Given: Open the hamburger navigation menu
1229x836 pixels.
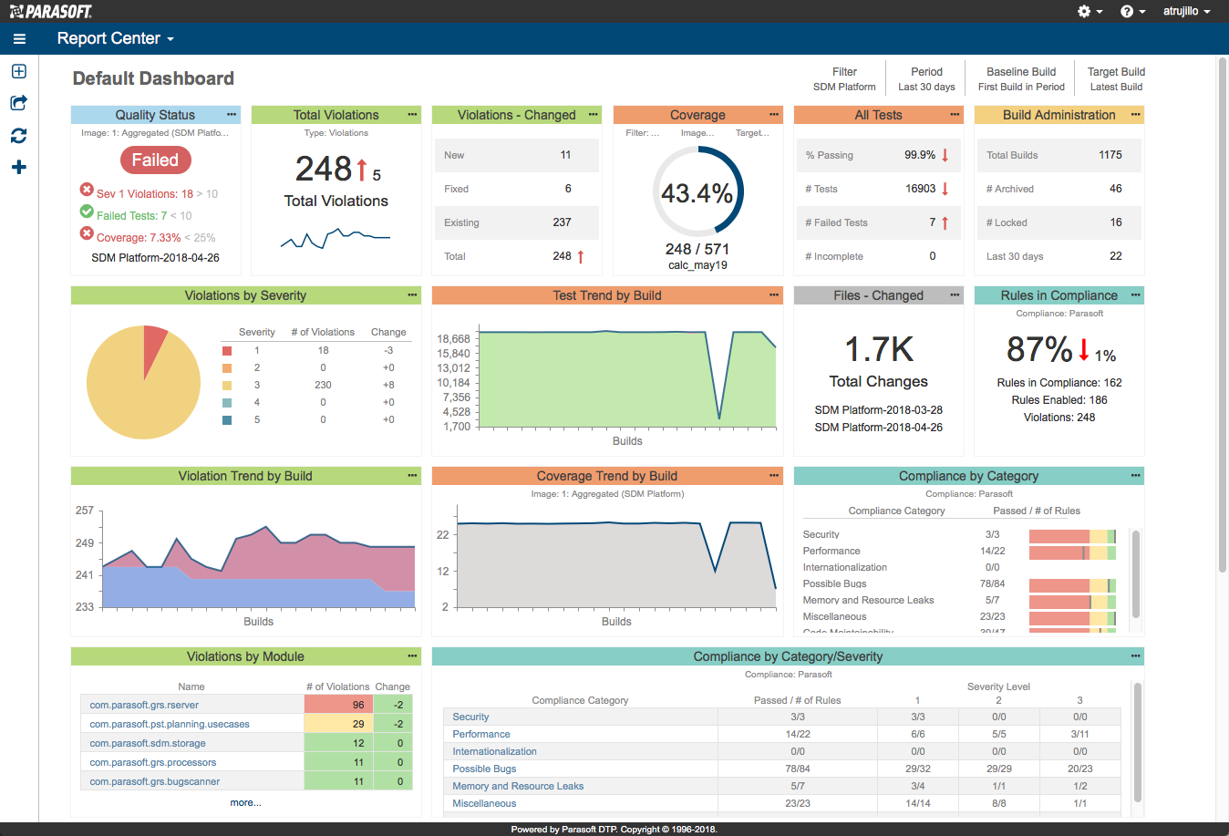Looking at the screenshot, I should pos(19,39).
